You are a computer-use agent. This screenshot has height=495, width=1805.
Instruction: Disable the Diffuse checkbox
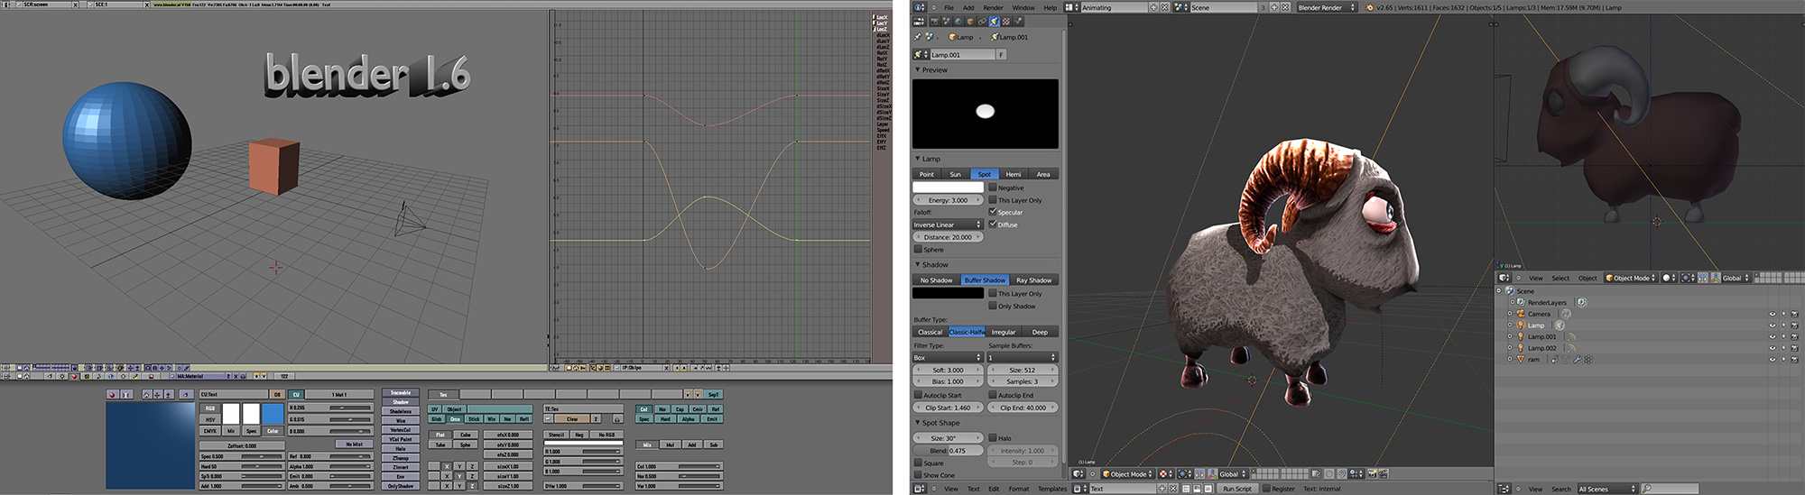click(993, 224)
